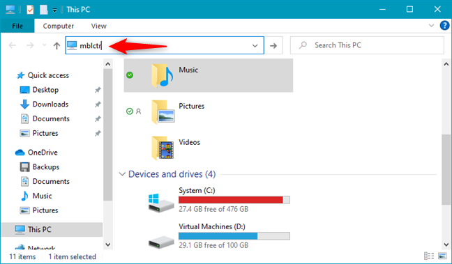The width and height of the screenshot is (452, 264).
Task: Click navigation pane scroll up arrow
Action: (108, 64)
